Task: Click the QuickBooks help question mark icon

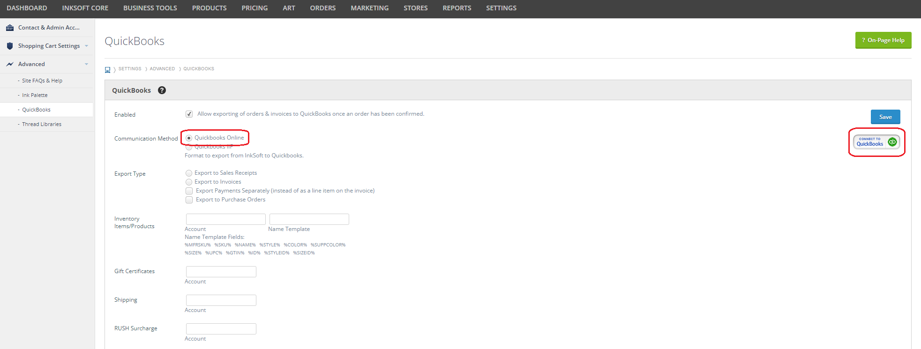Action: tap(162, 90)
